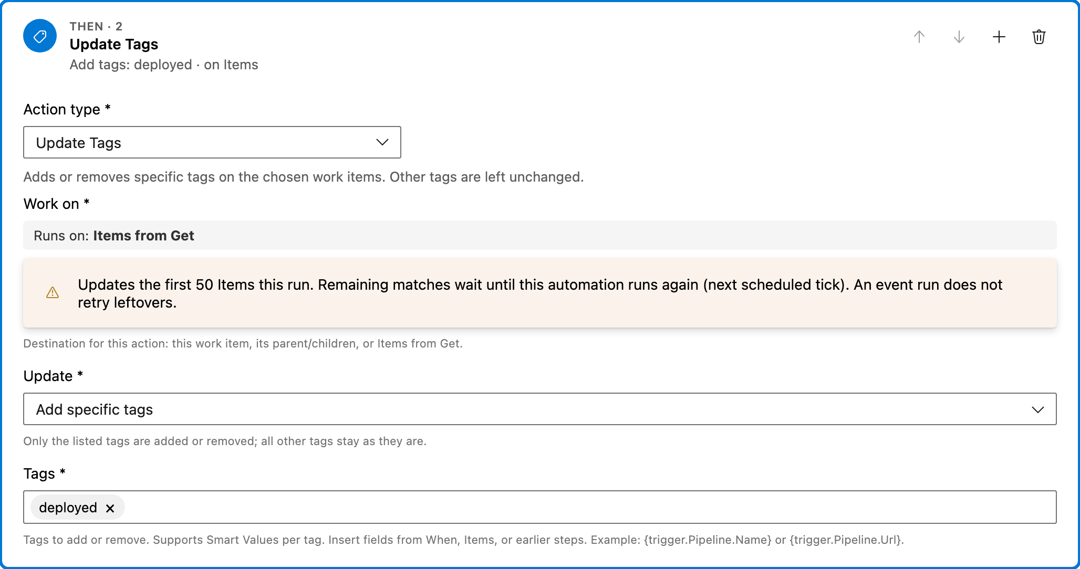
Task: Open the Action type dropdown
Action: (x=212, y=142)
